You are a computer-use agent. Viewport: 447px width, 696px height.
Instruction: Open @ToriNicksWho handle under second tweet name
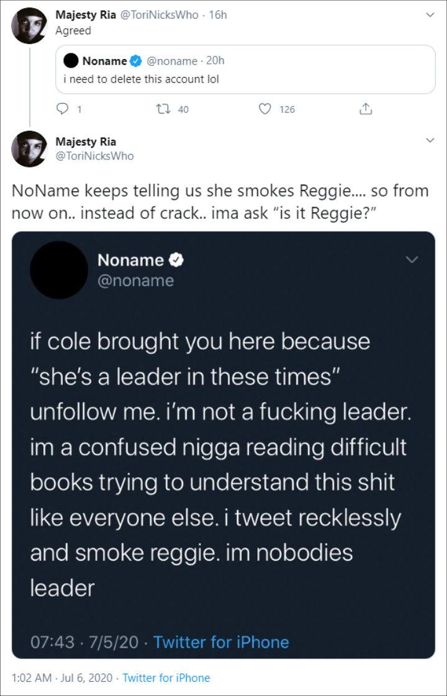pos(94,156)
